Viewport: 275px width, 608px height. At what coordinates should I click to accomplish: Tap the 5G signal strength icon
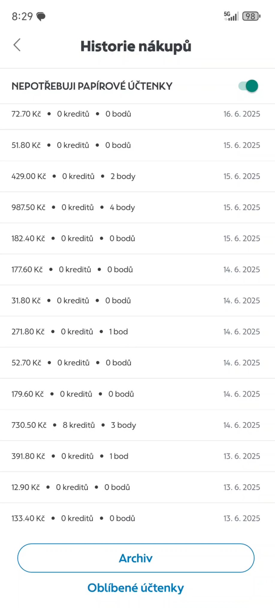(x=231, y=16)
